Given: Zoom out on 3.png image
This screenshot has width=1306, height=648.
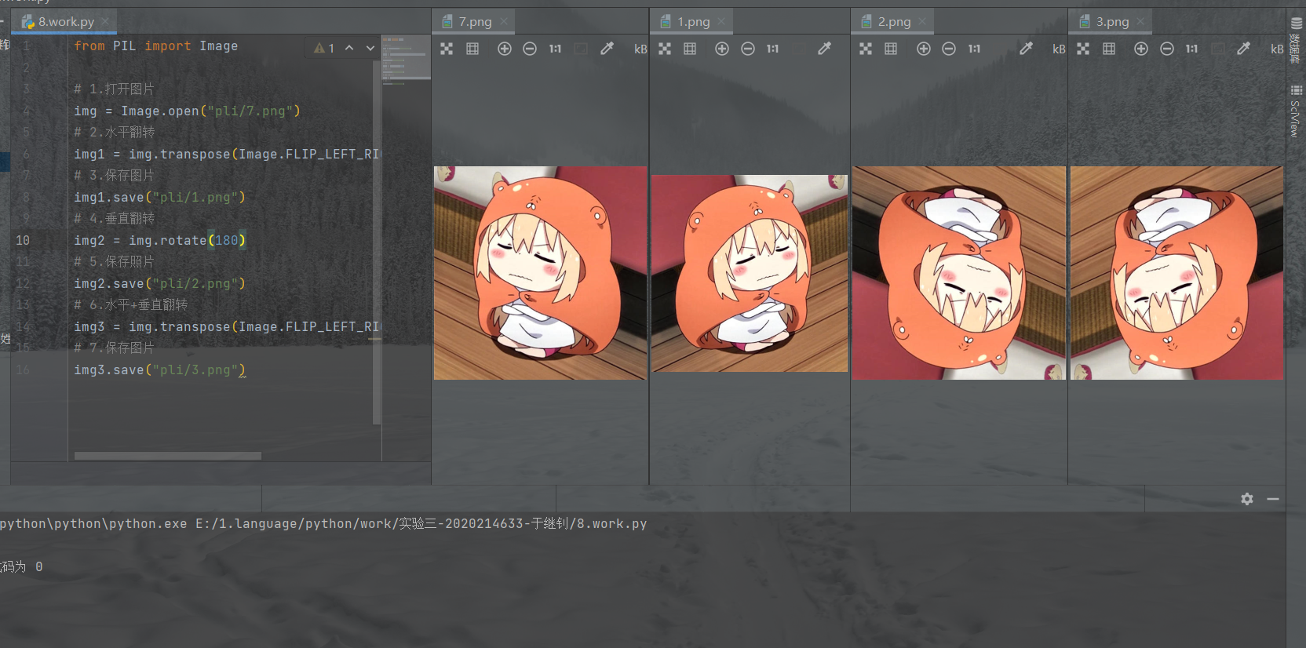Looking at the screenshot, I should point(1167,49).
